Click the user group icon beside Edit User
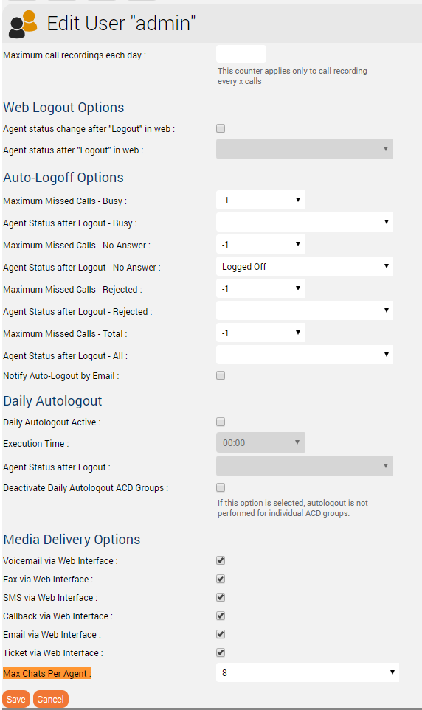The height and width of the screenshot is (710, 422). coord(23,24)
